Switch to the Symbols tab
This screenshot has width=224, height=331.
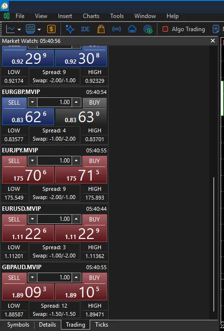[18, 325]
